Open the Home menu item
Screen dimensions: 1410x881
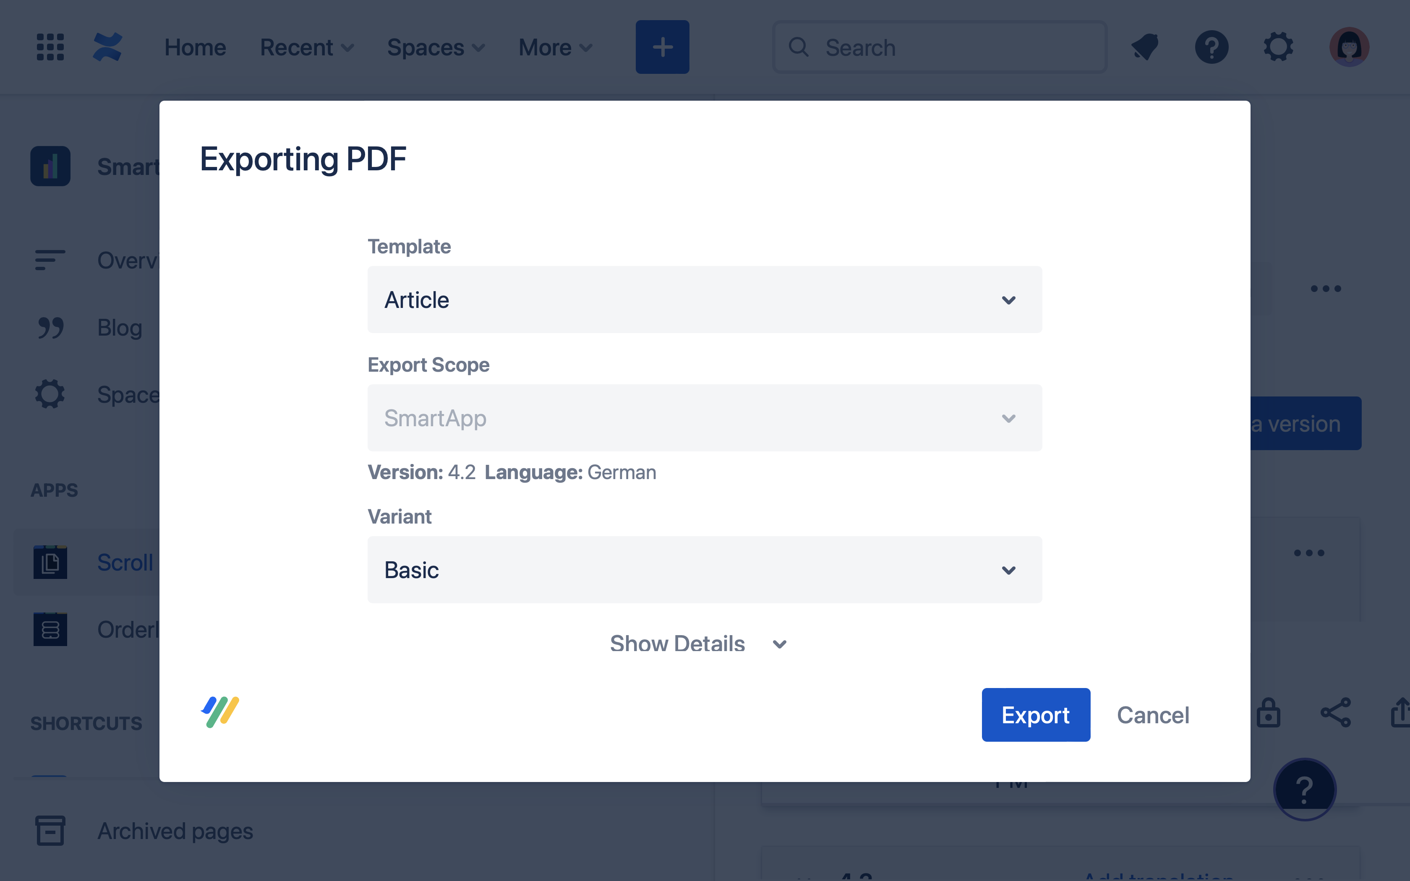195,47
